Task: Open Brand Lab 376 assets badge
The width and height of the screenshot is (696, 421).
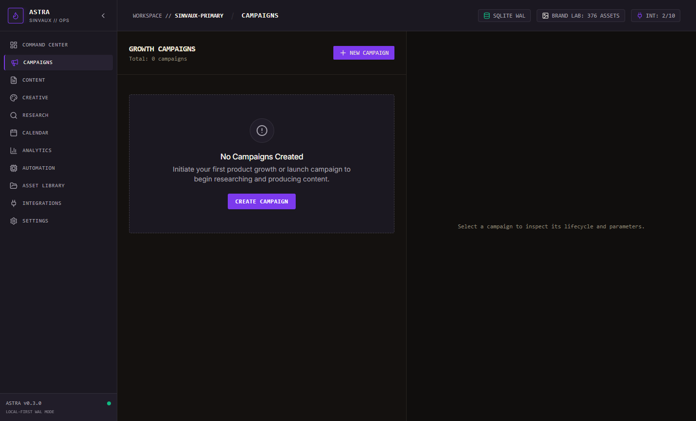Action: point(581,16)
